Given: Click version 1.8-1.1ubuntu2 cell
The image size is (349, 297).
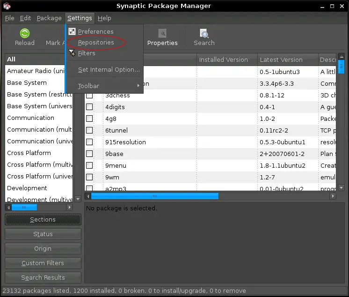Looking at the screenshot, I should (283, 166).
